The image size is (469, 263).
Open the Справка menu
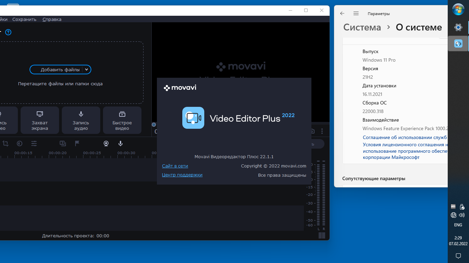click(52, 20)
